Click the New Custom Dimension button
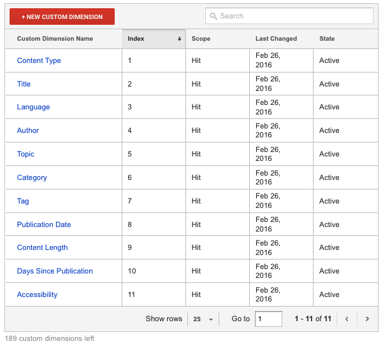 click(x=62, y=17)
